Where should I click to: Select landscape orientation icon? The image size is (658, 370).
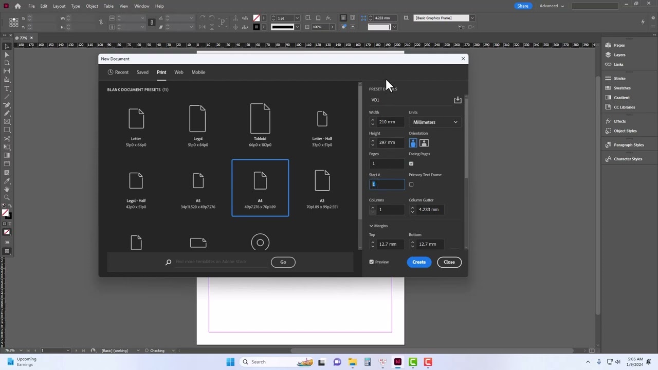coord(424,143)
